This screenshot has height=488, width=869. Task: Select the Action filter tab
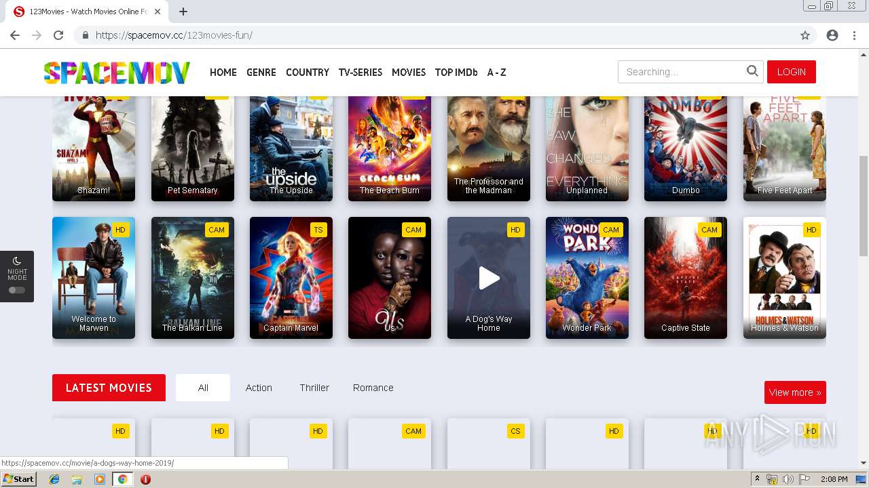259,388
